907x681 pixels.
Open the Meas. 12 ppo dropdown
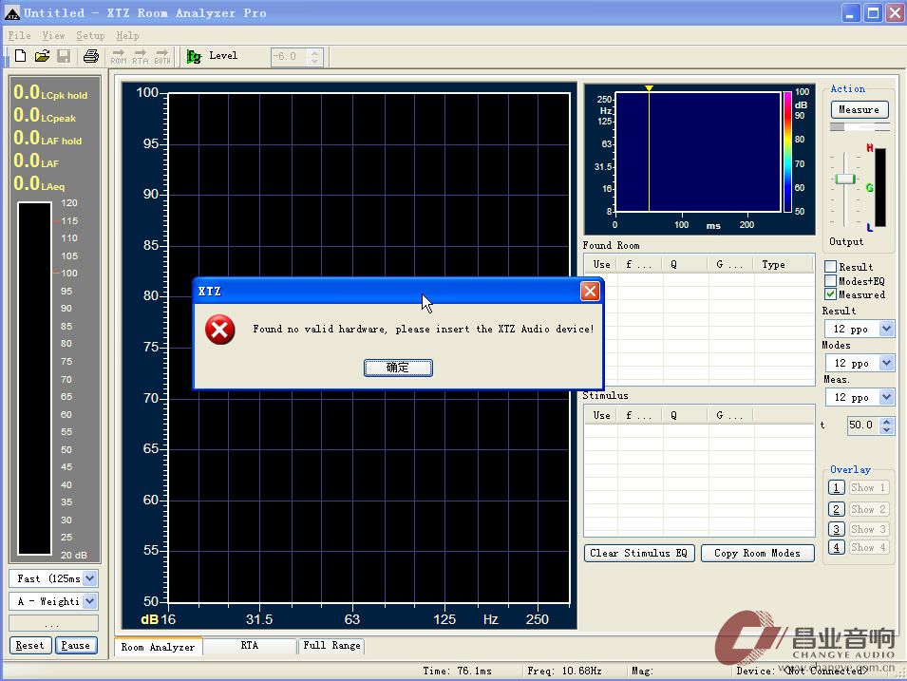click(886, 397)
